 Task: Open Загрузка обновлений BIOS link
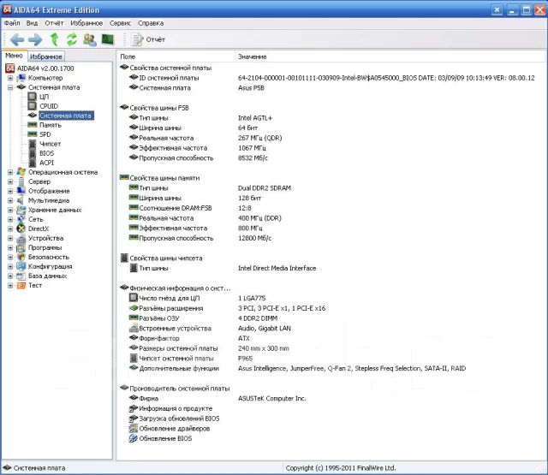coord(179,419)
